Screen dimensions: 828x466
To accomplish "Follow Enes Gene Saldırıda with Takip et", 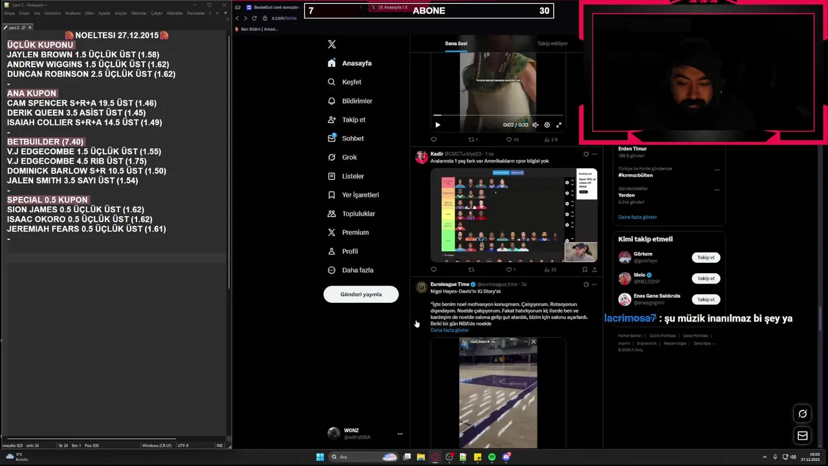I will click(706, 299).
